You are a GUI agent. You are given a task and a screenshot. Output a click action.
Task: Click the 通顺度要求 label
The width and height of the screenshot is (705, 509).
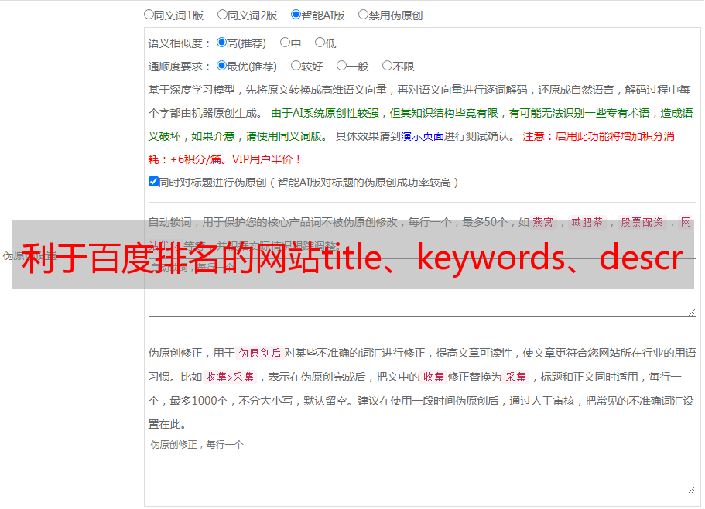click(179, 67)
